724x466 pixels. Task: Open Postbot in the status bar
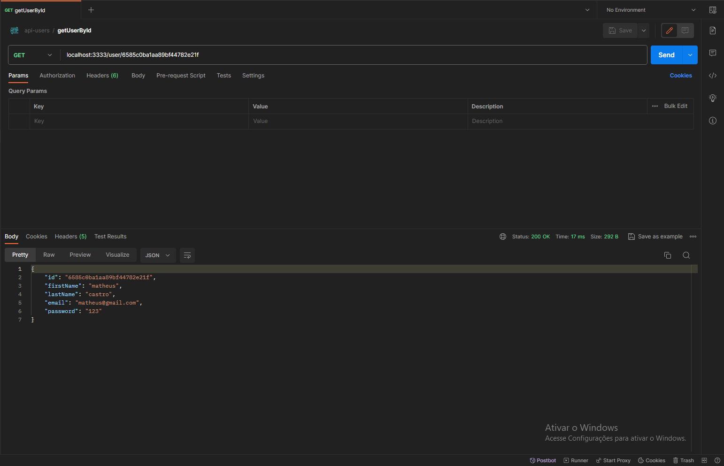click(x=543, y=460)
